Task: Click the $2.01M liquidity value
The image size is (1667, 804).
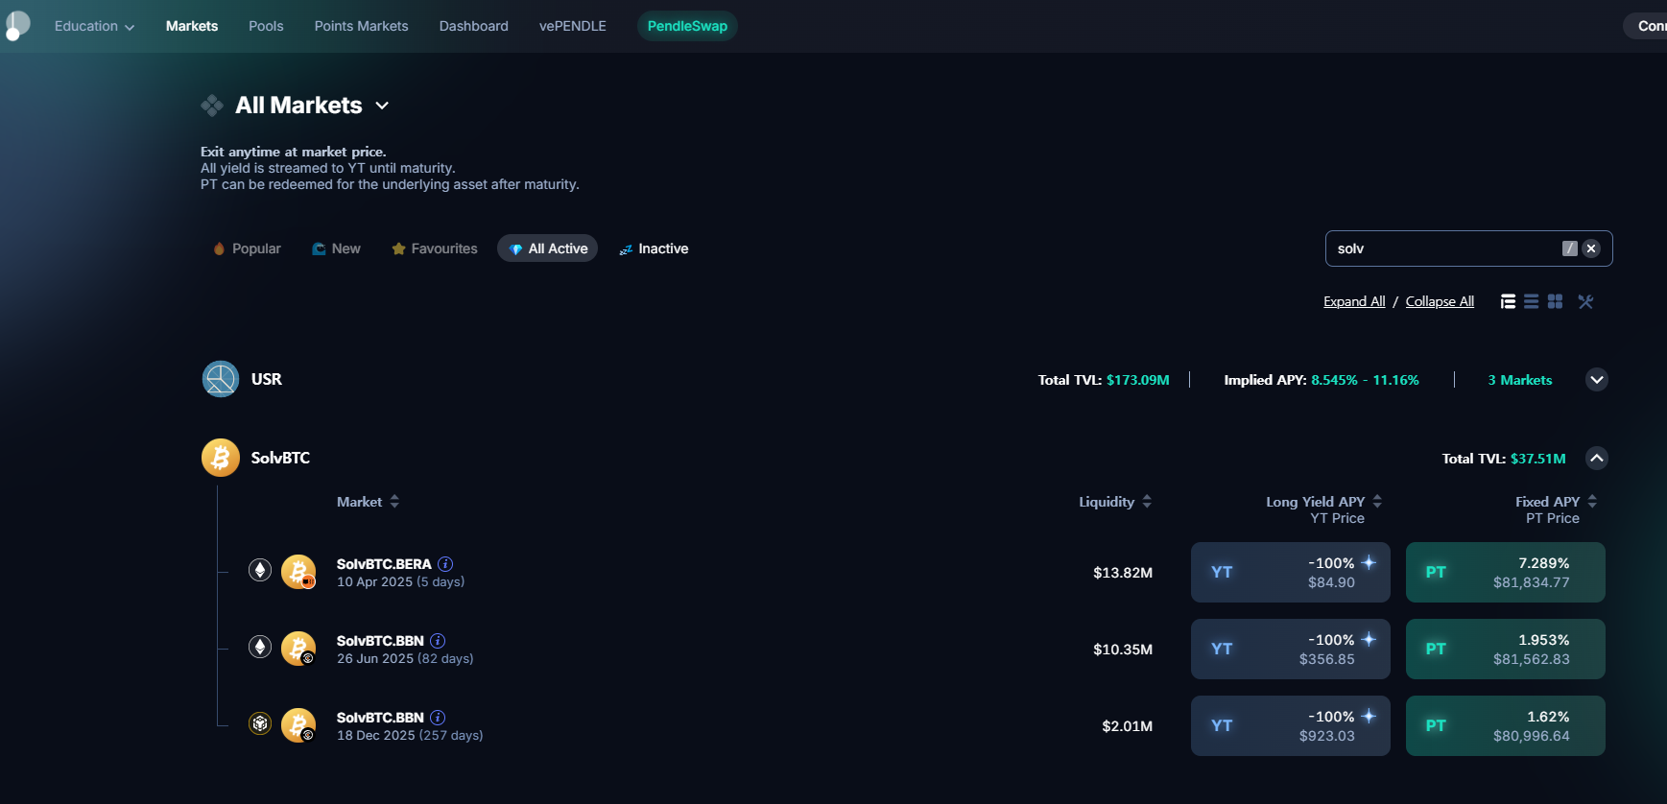Action: tap(1128, 726)
